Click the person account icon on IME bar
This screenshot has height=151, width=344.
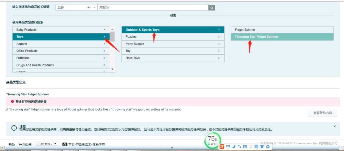(x=251, y=147)
